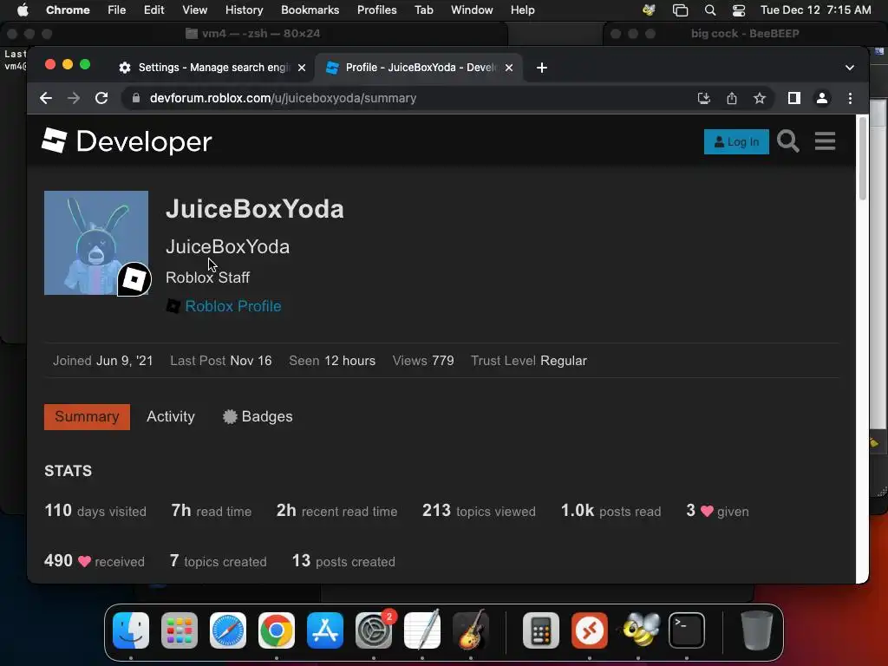Open the Chrome profile avatar menu
Viewport: 888px width, 666px height.
822,98
